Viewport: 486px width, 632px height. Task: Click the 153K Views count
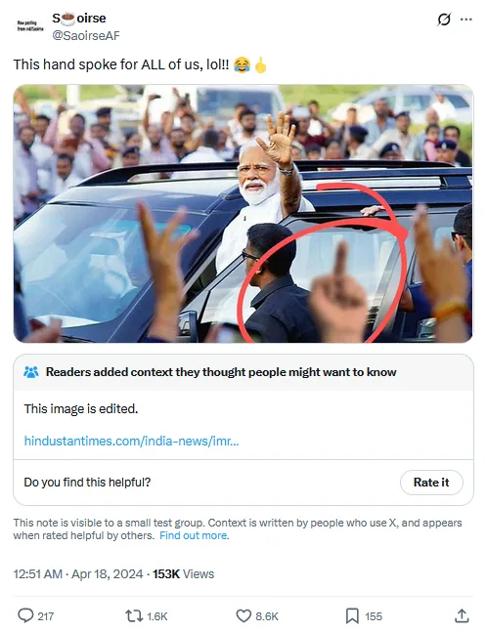183,573
